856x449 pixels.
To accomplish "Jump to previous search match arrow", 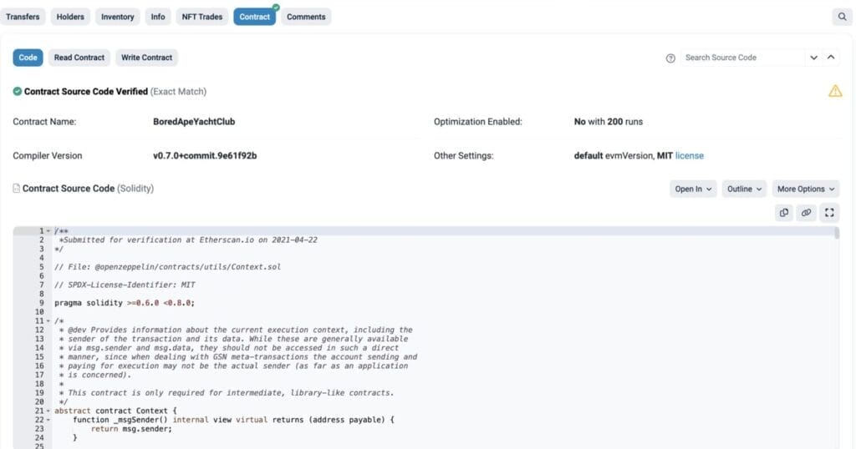I will (x=831, y=58).
